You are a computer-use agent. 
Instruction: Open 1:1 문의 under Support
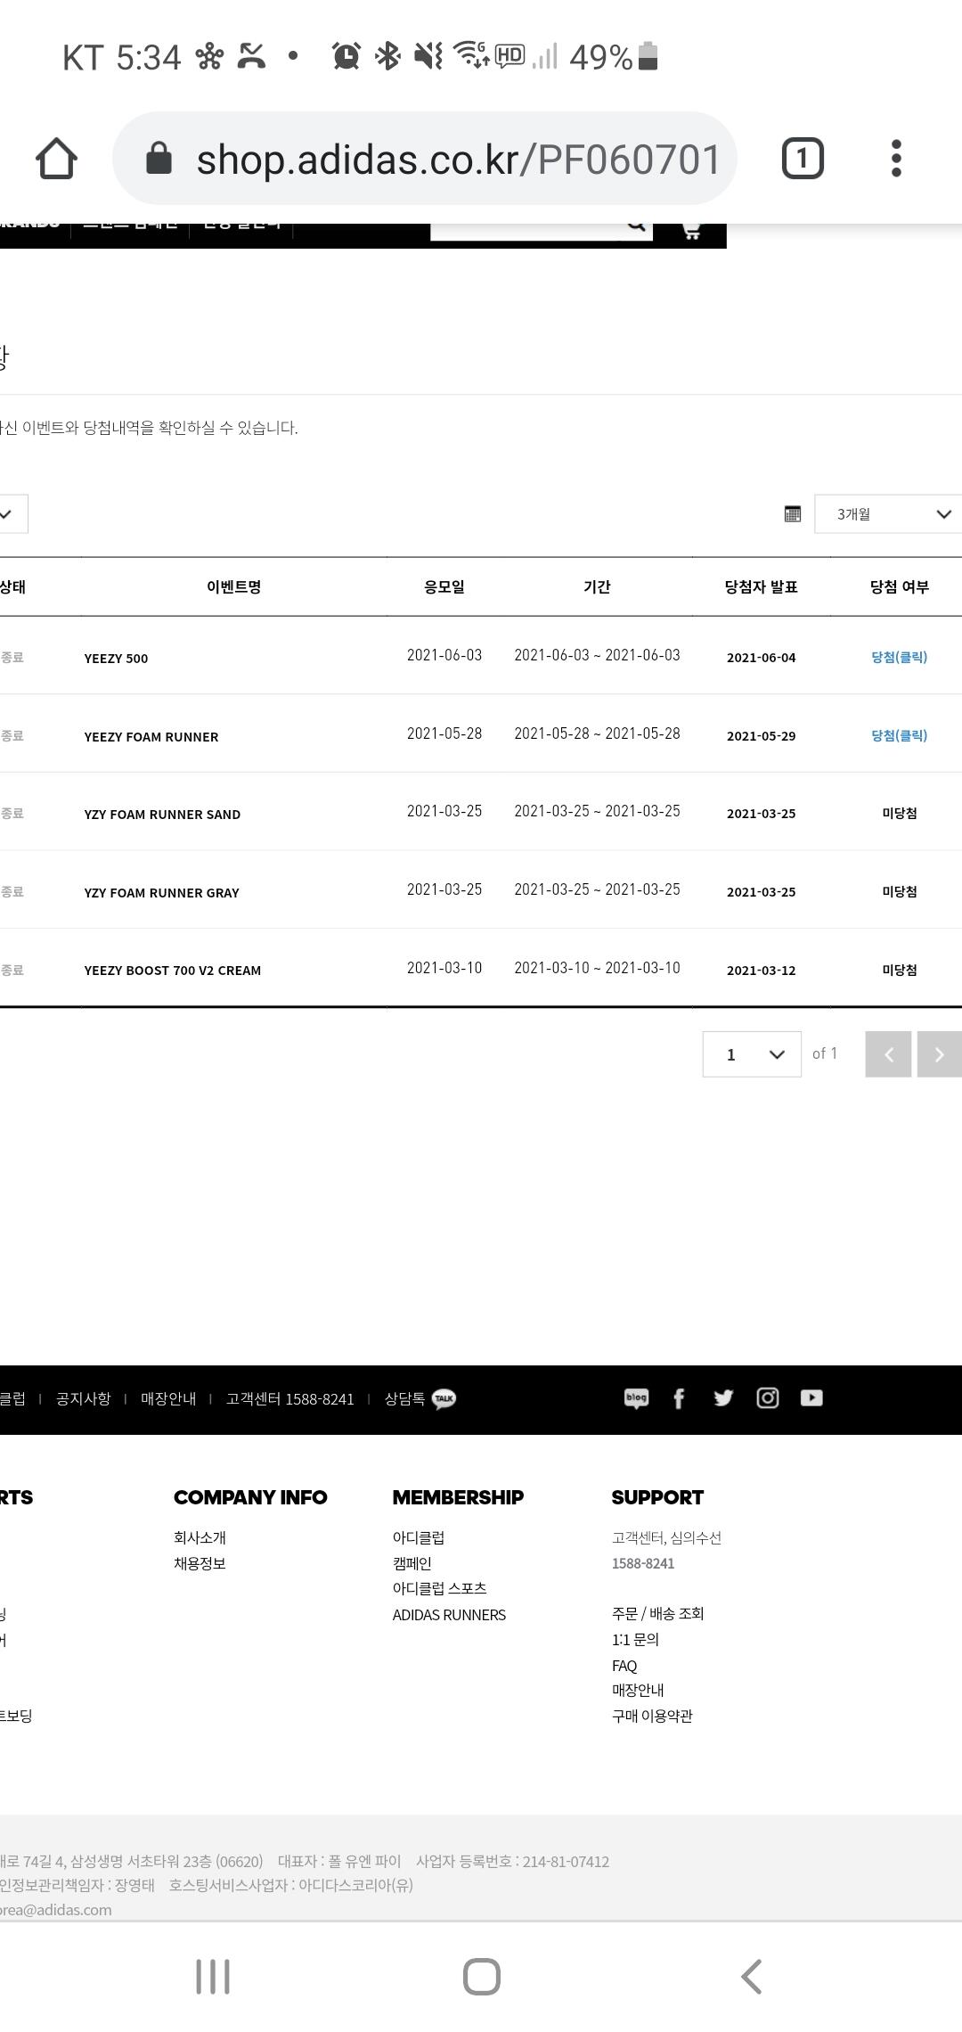point(635,1639)
